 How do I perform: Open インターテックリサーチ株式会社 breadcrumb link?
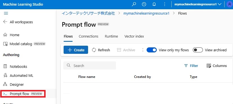pyautogui.click(x=88, y=13)
